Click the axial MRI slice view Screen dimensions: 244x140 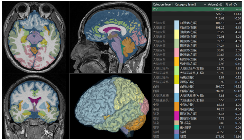(36, 37)
